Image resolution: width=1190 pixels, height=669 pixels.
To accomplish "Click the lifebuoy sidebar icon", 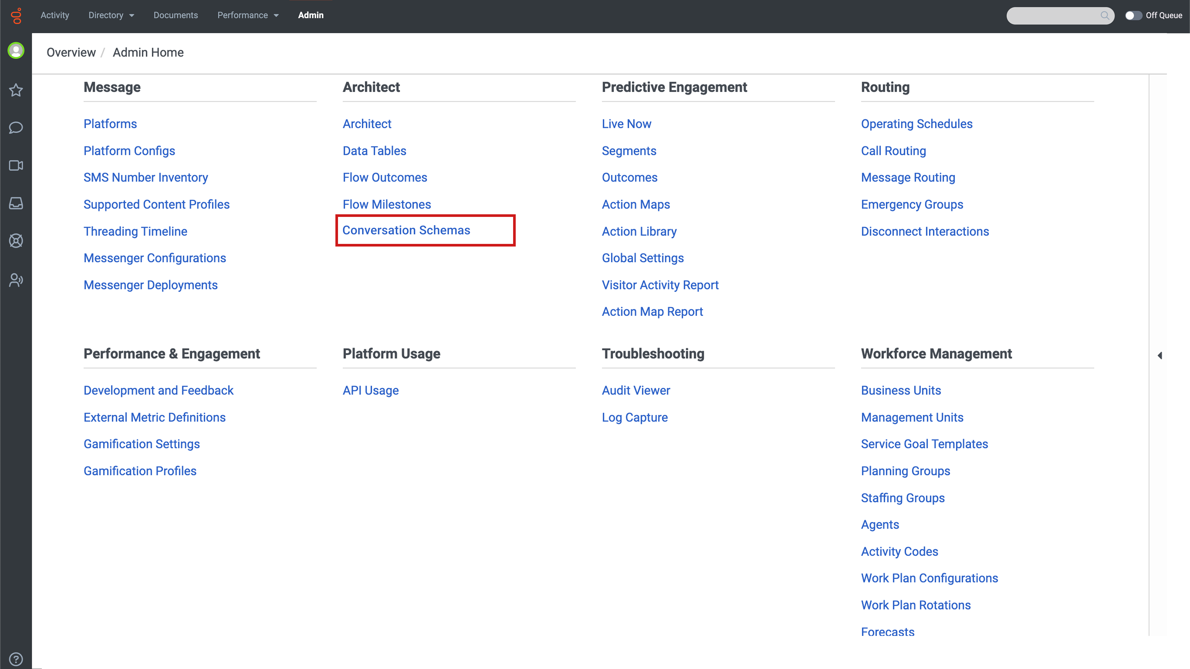I will coord(16,241).
